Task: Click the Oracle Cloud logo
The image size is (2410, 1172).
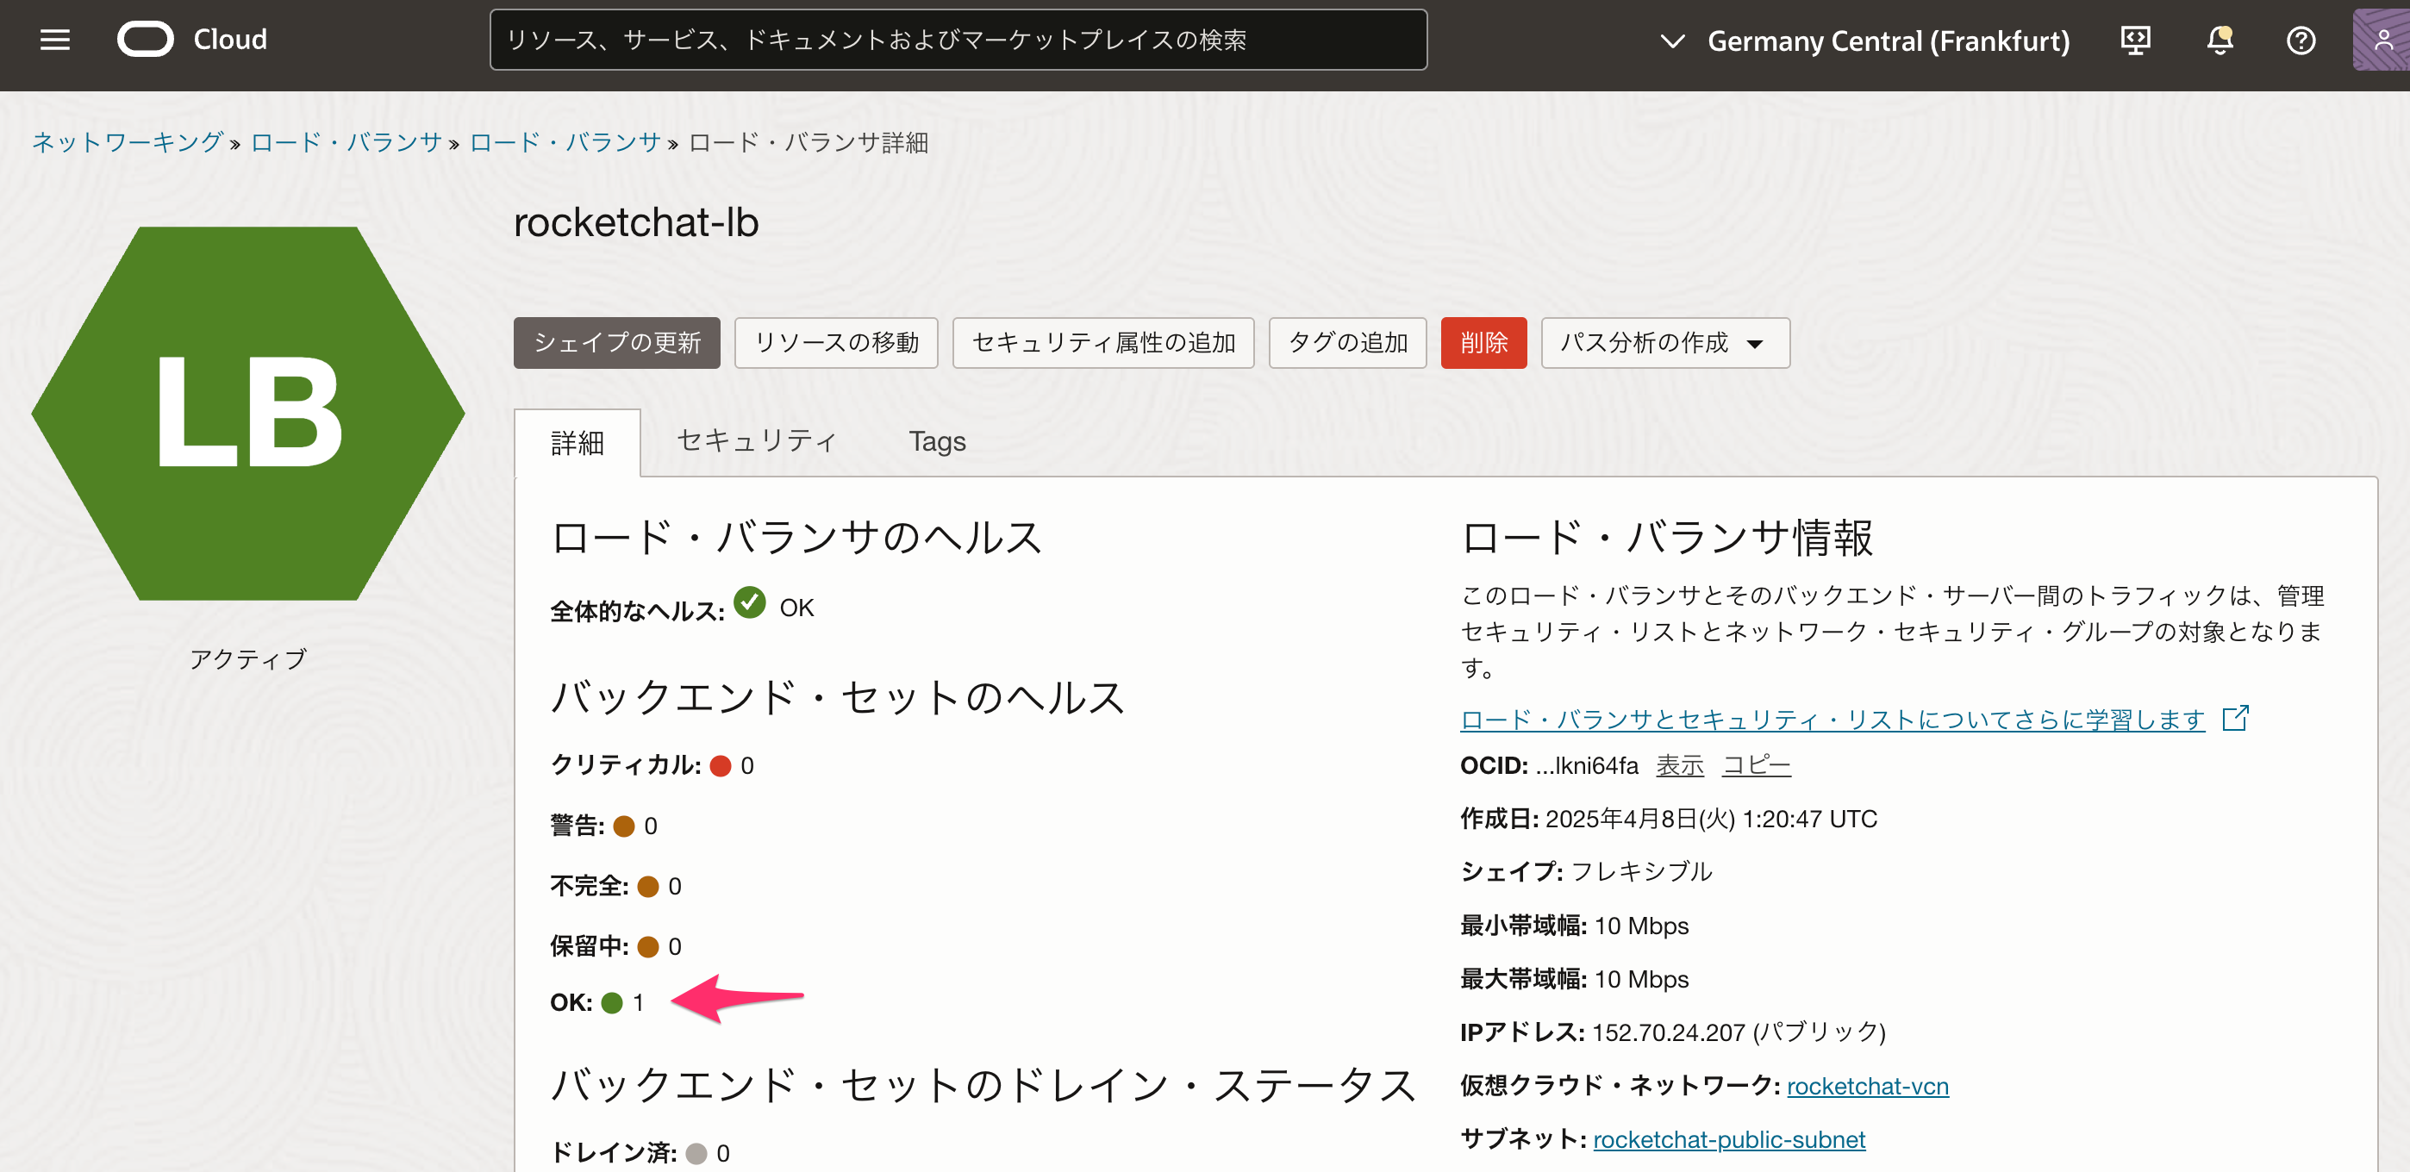Action: tap(192, 40)
